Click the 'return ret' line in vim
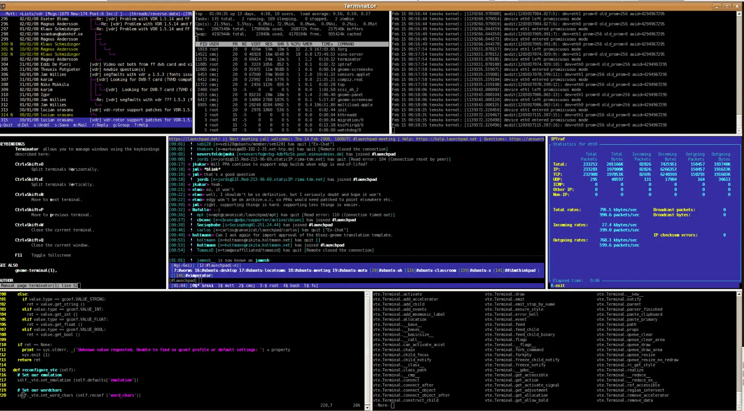The height and width of the screenshot is (411, 744). (29, 360)
